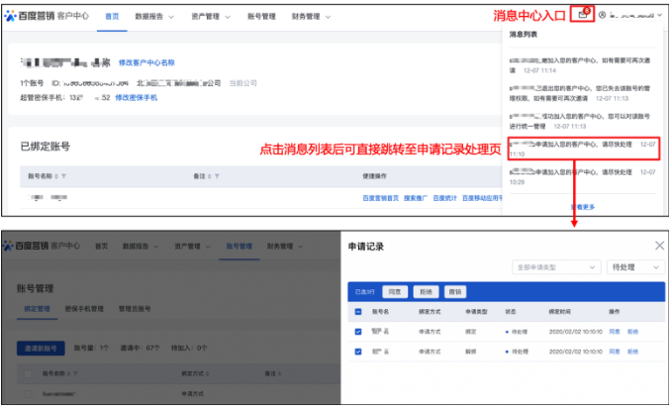Tick the header checkbox in dimmed 账号管理 table

coord(28,373)
